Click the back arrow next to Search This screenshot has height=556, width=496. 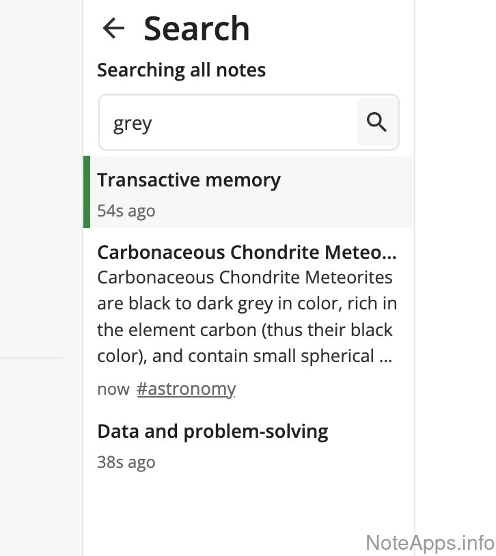point(113,29)
